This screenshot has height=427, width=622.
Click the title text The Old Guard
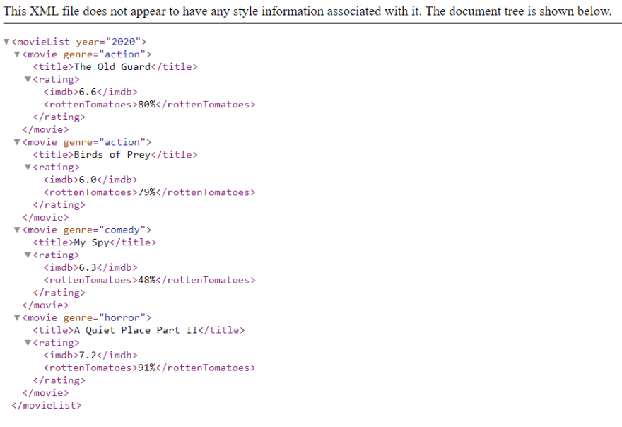coord(112,66)
